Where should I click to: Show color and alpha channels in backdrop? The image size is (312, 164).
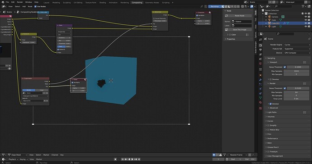click(223, 7)
